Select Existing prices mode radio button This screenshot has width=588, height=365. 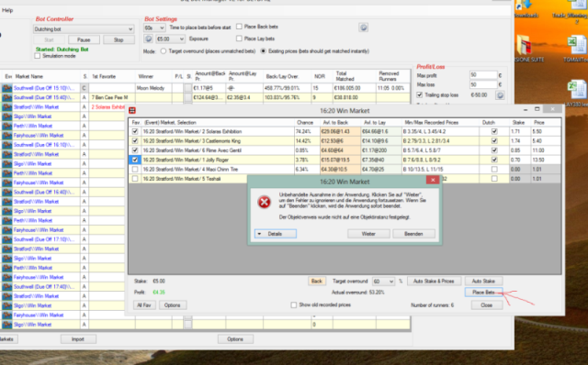point(264,51)
